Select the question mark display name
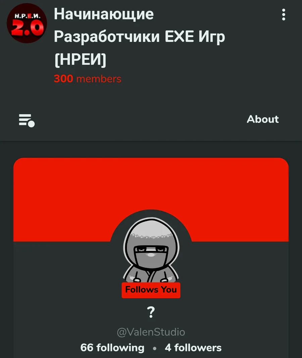Image resolution: width=302 pixels, height=358 pixels. pyautogui.click(x=151, y=312)
